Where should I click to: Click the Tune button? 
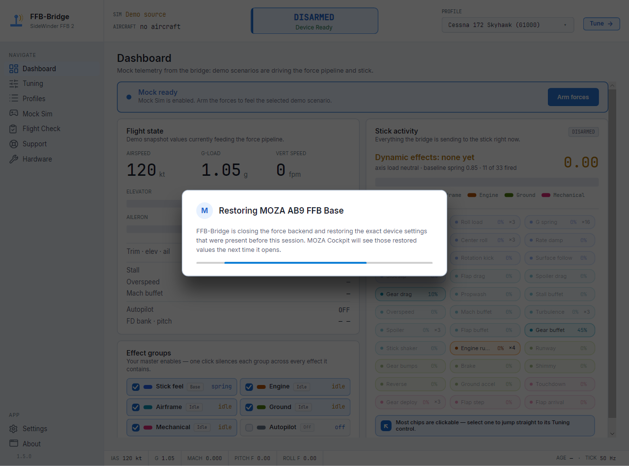(x=601, y=24)
